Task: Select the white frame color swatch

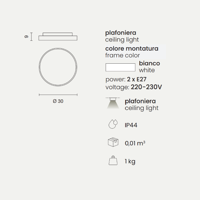Action: 120,67
